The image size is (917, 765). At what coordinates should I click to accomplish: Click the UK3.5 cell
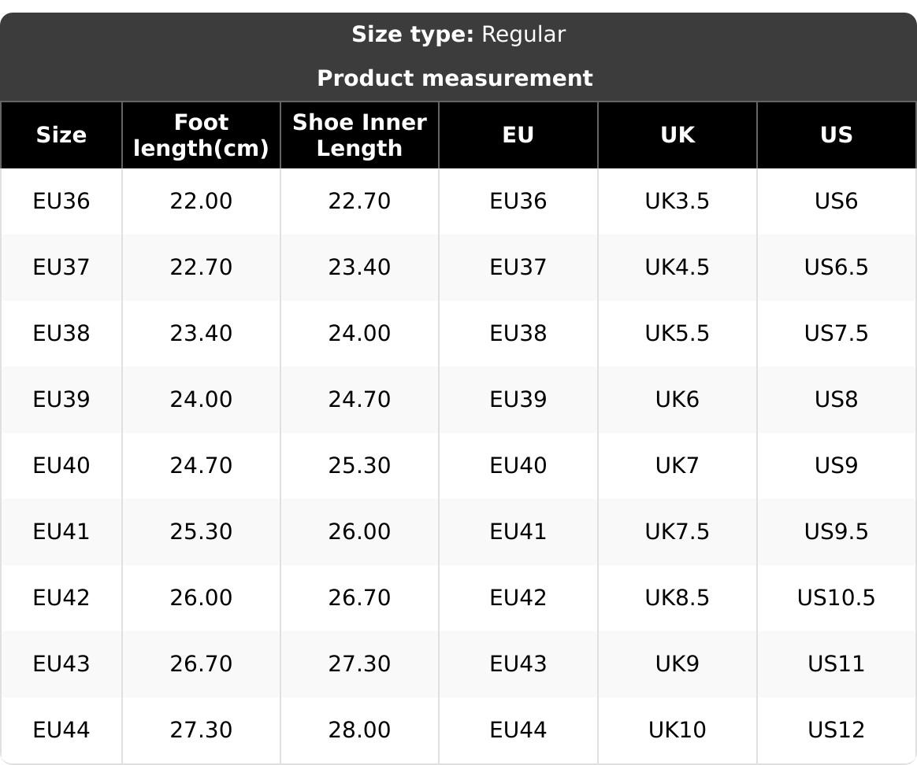[x=678, y=201]
